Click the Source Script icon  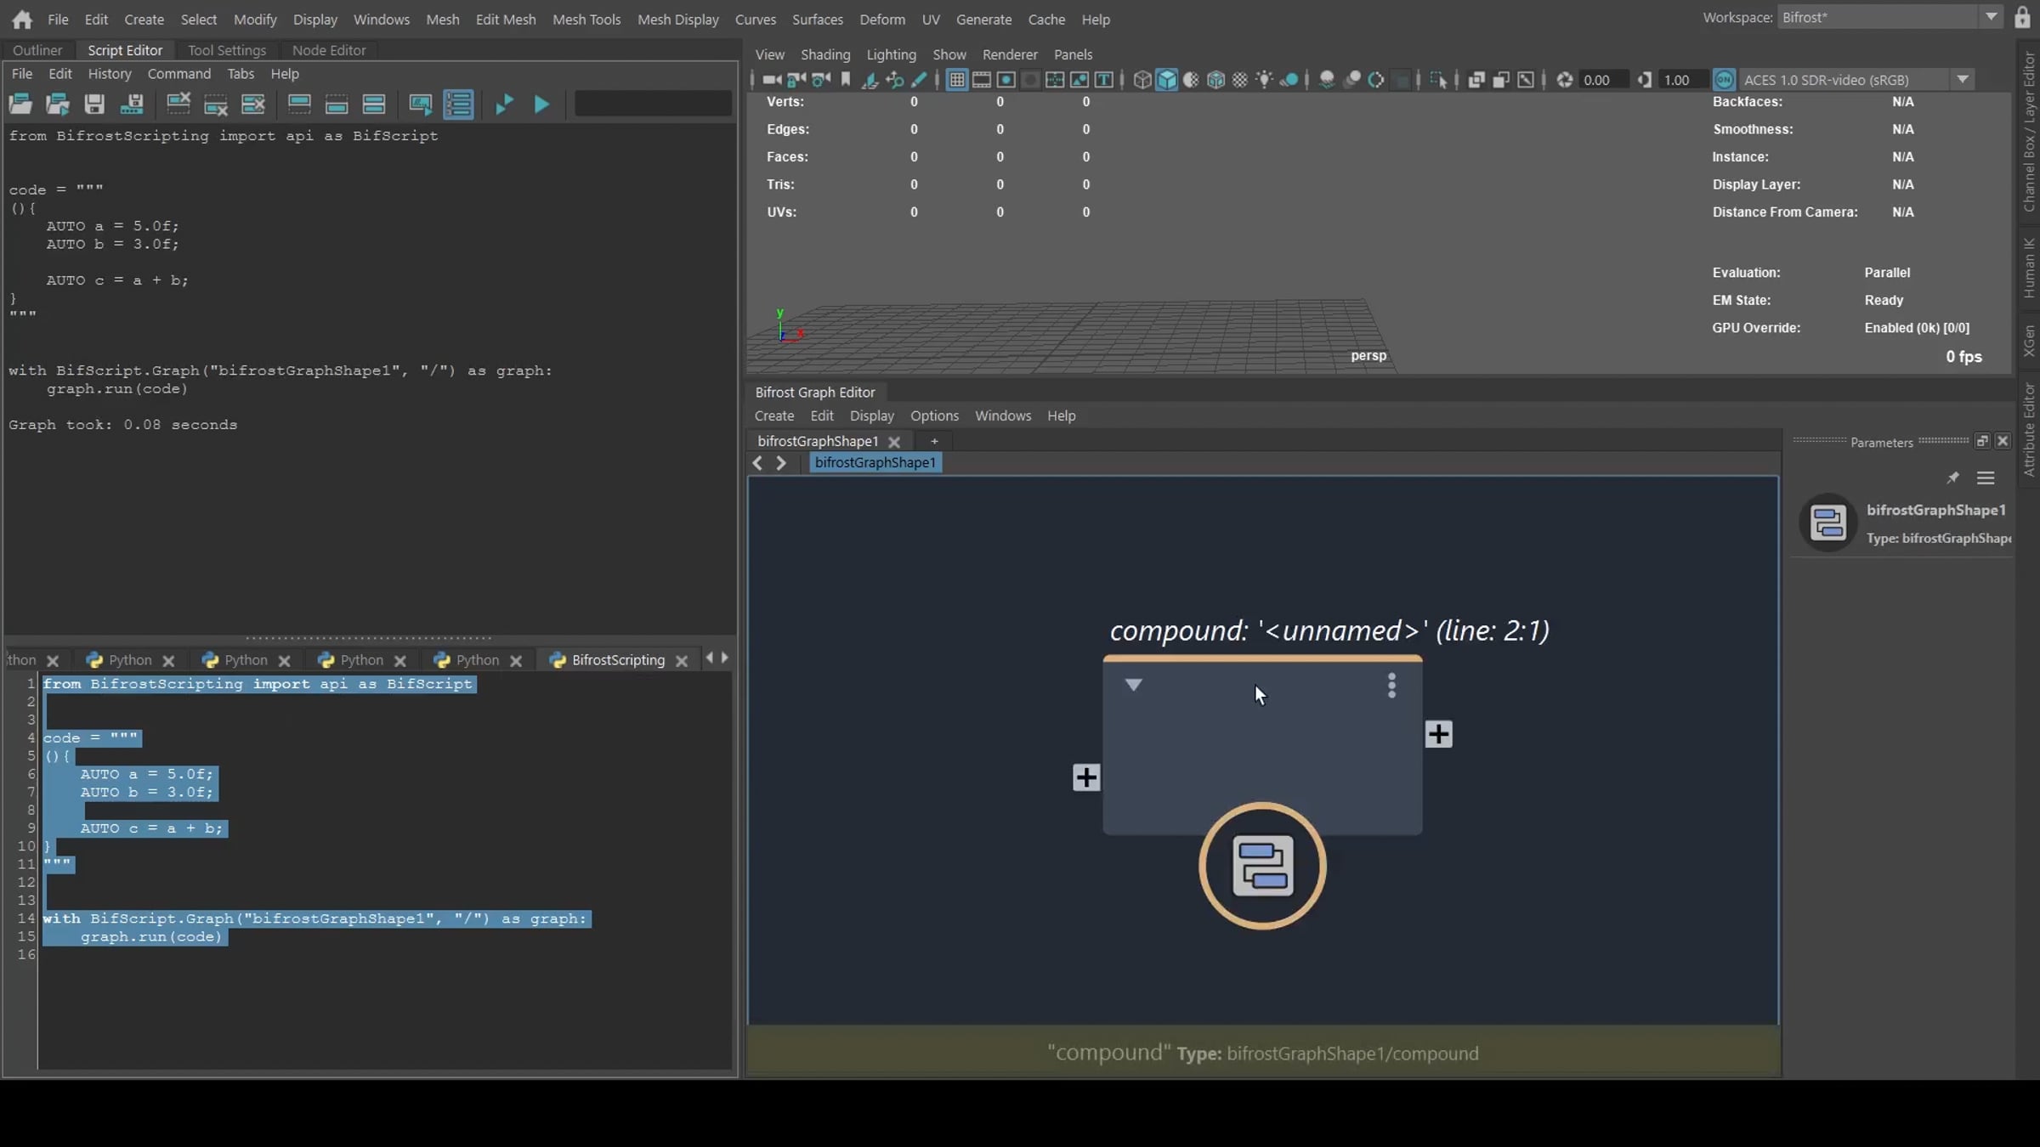[x=58, y=105]
